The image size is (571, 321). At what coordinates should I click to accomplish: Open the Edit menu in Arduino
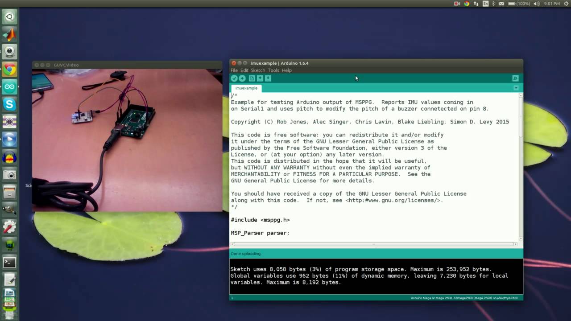point(244,70)
